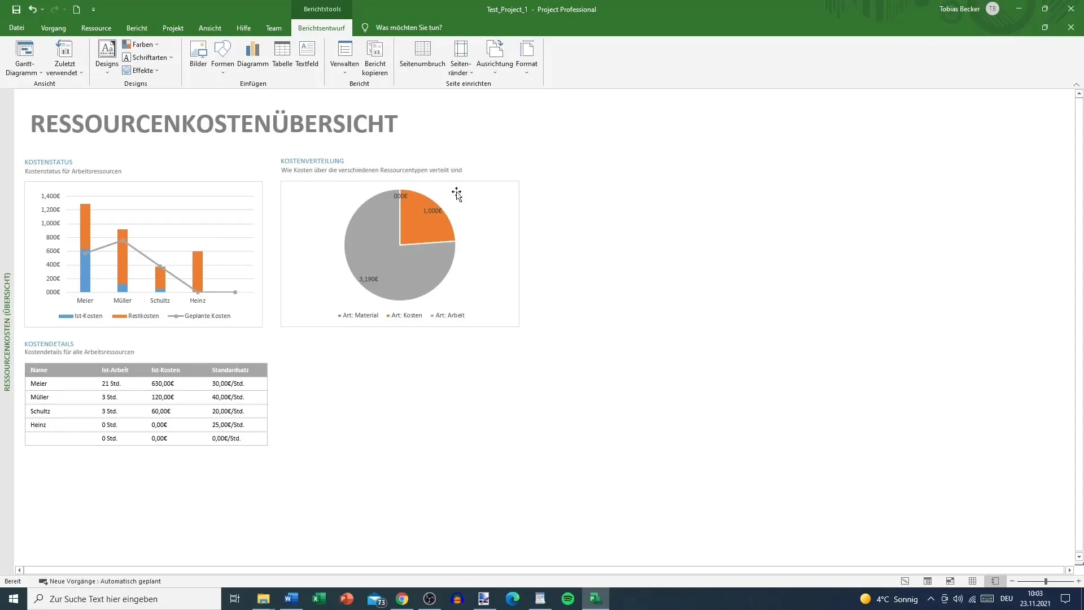Click the zoom out minus button
This screenshot has height=610, width=1084.
(1012, 581)
